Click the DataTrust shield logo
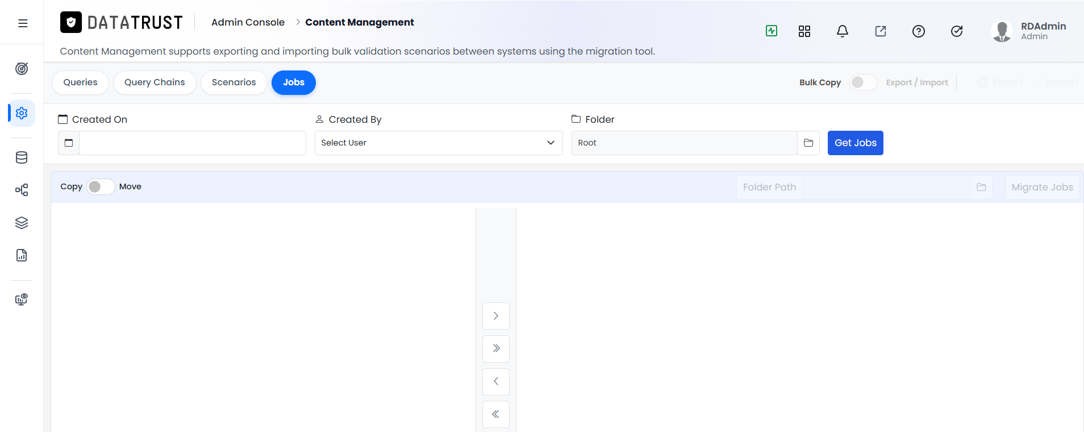The width and height of the screenshot is (1084, 432). click(x=71, y=22)
